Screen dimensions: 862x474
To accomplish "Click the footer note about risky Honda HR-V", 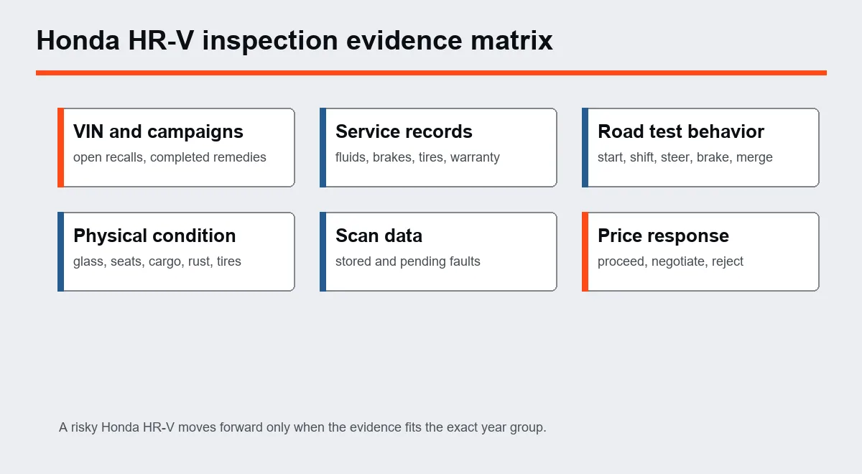I will [x=302, y=427].
